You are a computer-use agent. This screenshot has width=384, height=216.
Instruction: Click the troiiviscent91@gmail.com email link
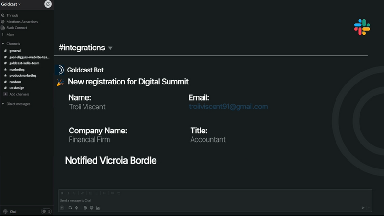click(228, 107)
